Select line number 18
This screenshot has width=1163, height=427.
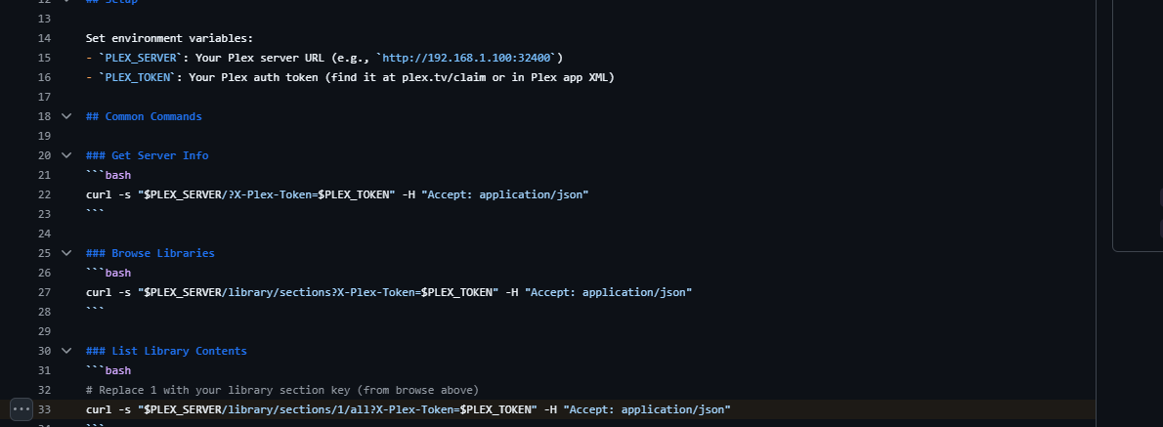44,116
